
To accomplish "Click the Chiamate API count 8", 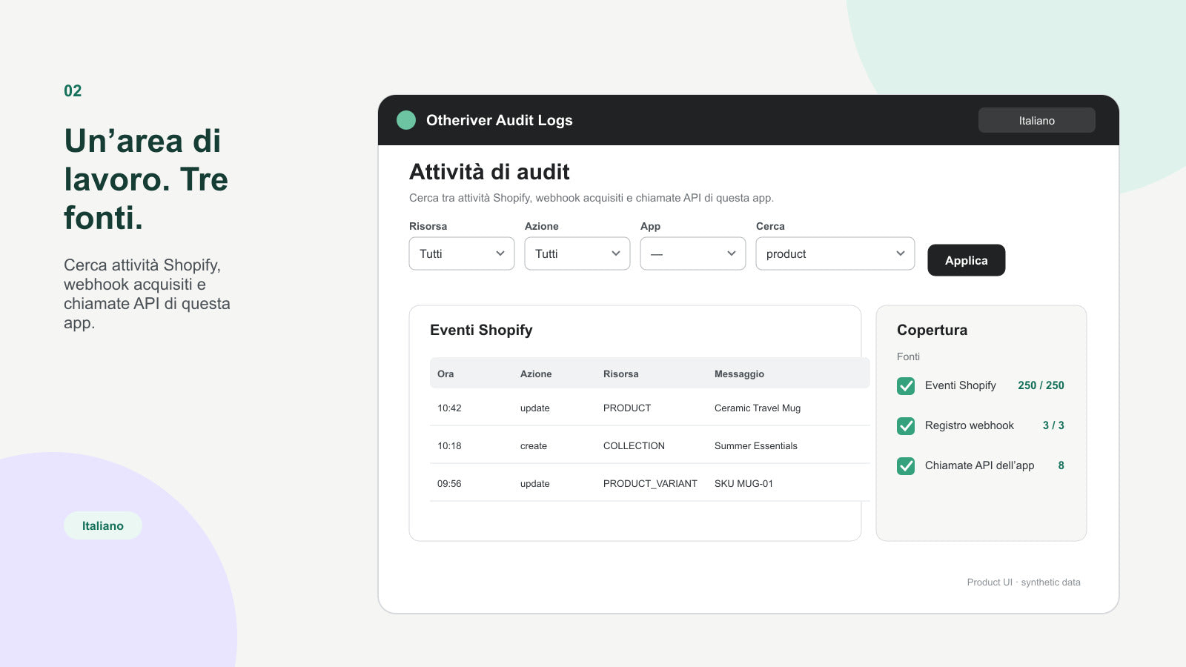I will point(1061,465).
